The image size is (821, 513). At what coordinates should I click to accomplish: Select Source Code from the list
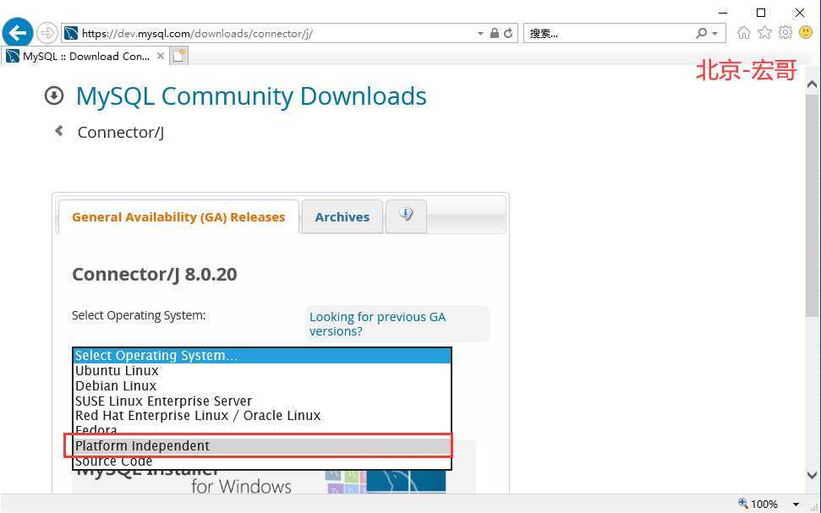pyautogui.click(x=262, y=461)
